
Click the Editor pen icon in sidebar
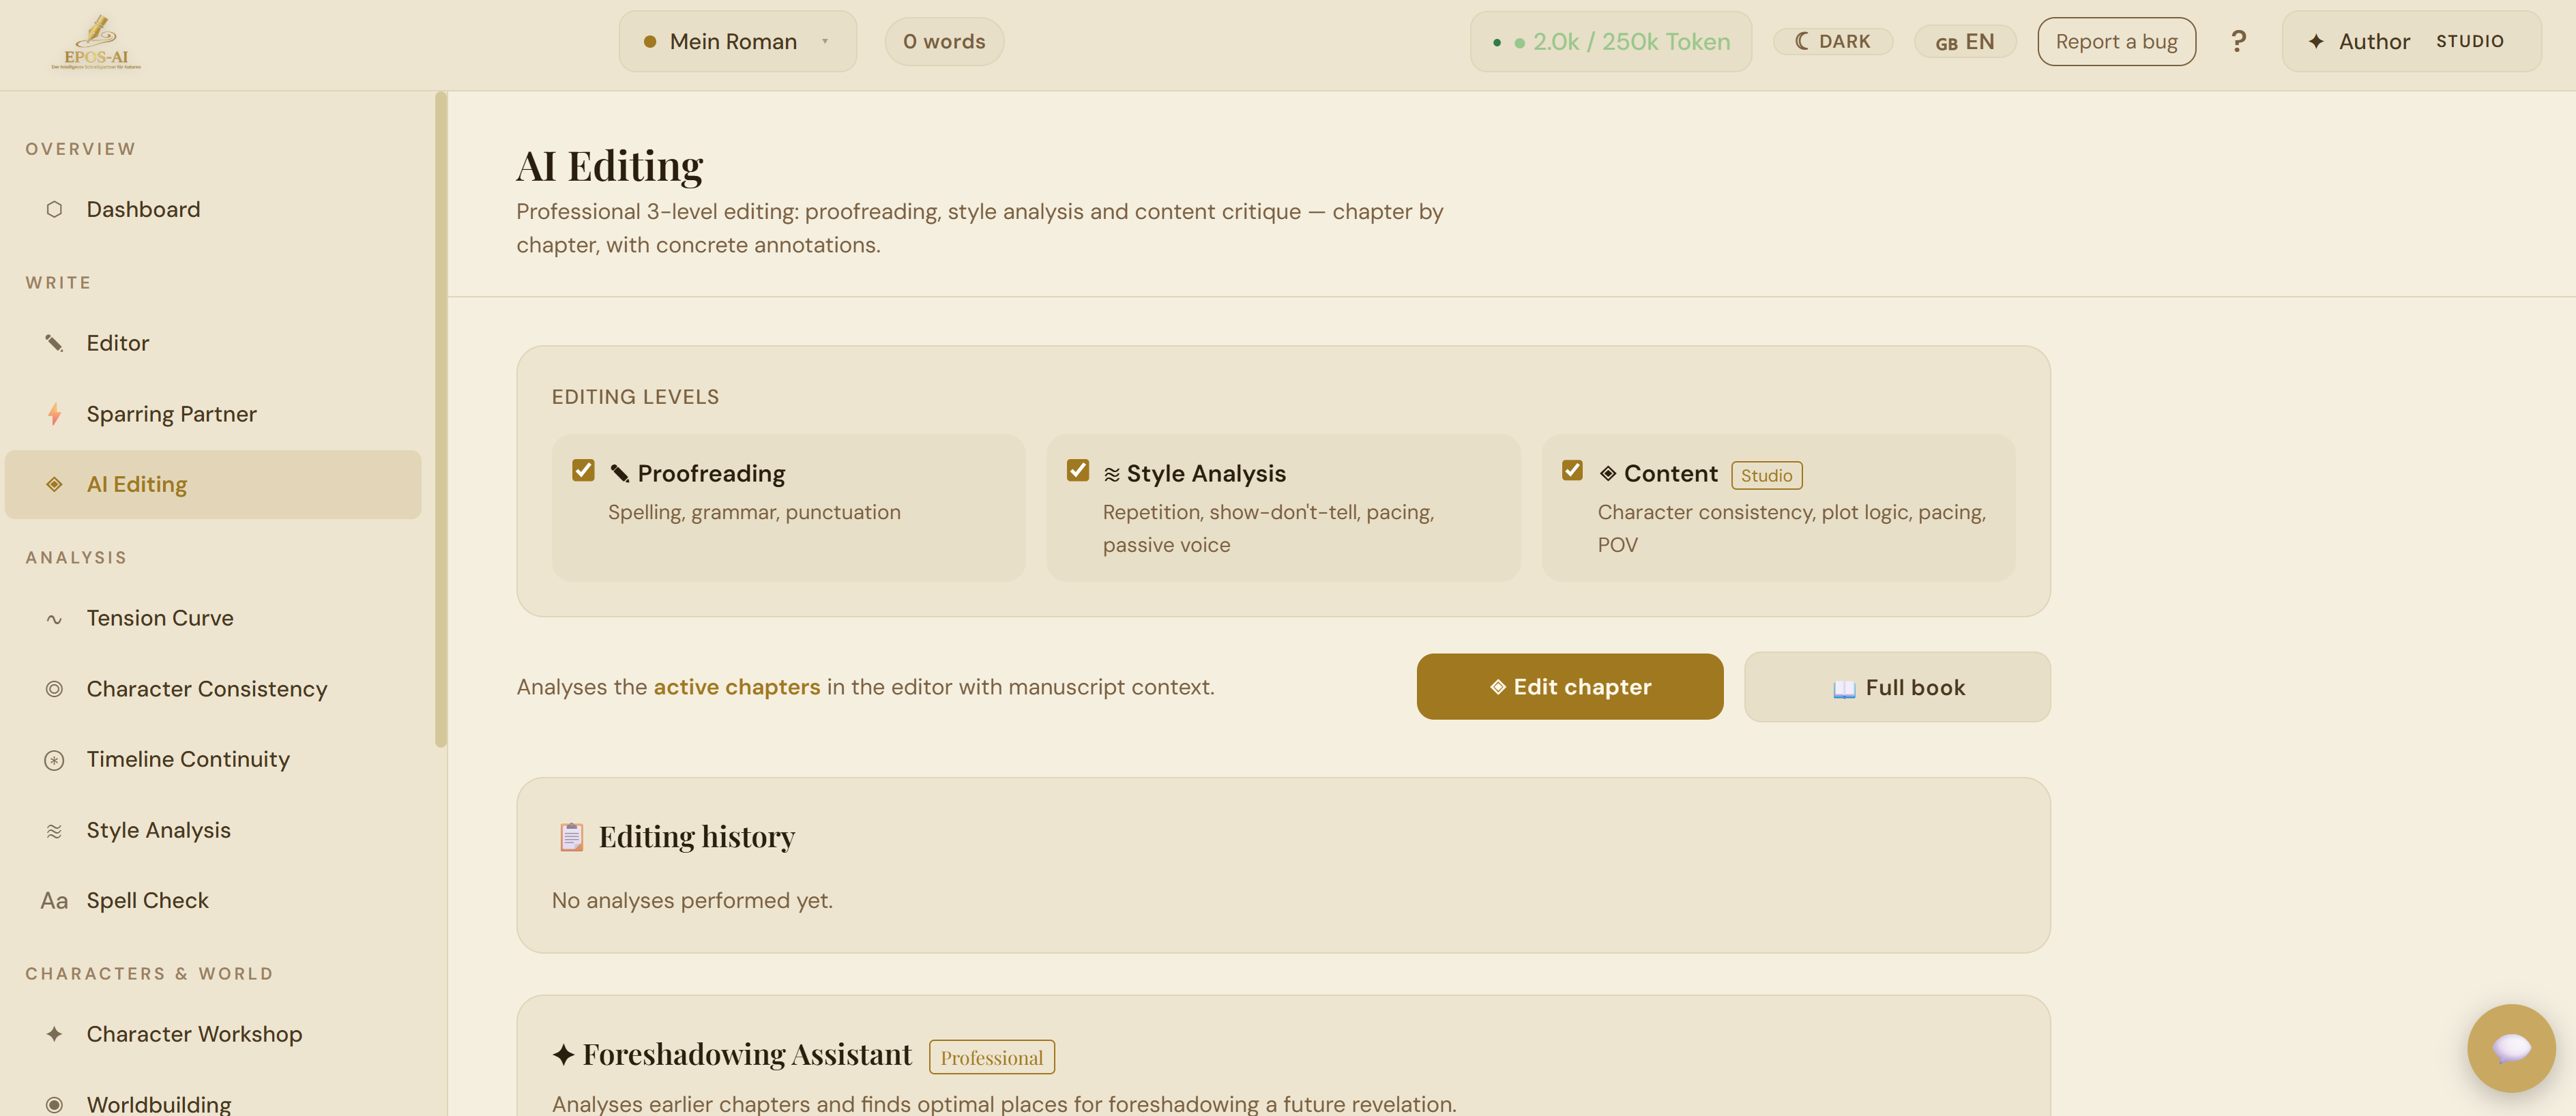[x=54, y=343]
